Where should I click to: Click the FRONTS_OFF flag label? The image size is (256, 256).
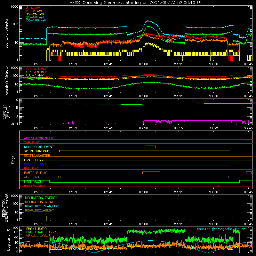click(34, 181)
